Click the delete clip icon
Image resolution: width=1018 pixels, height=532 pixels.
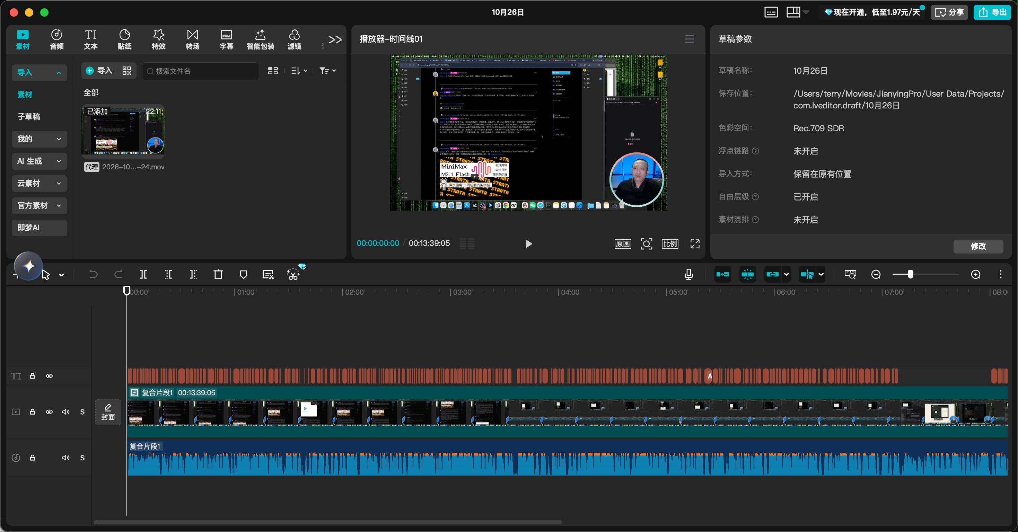point(218,275)
